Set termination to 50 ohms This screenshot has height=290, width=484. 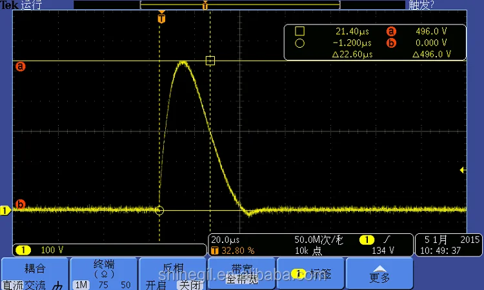[125, 284]
